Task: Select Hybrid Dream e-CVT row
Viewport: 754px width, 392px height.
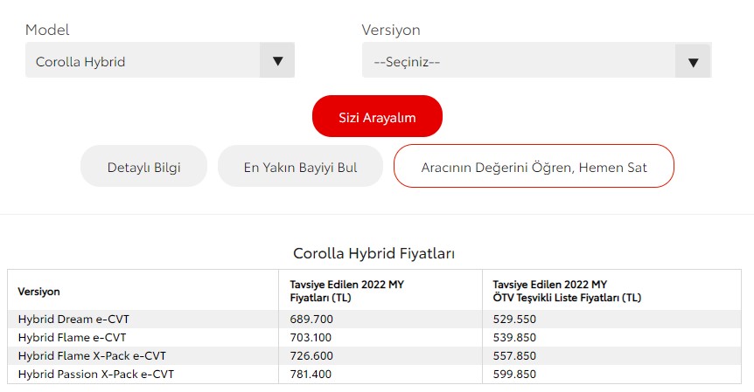Action: 374,319
